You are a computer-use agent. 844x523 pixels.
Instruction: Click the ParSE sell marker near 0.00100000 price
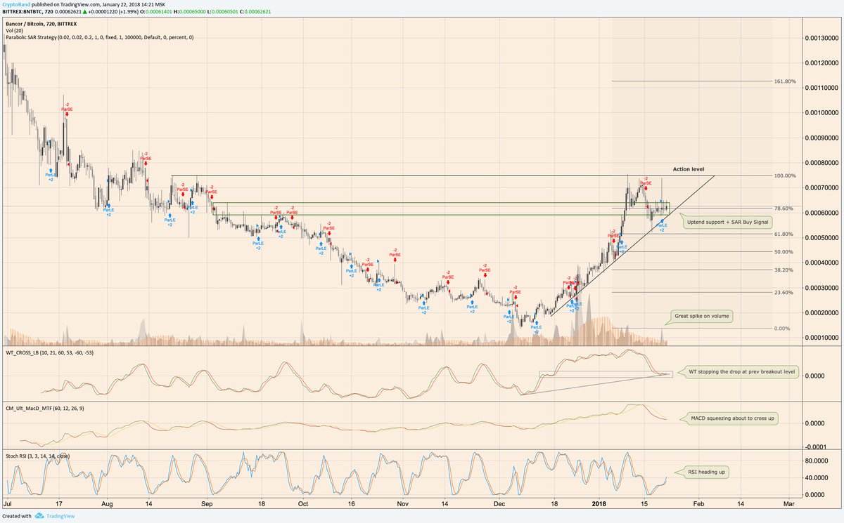(66, 110)
